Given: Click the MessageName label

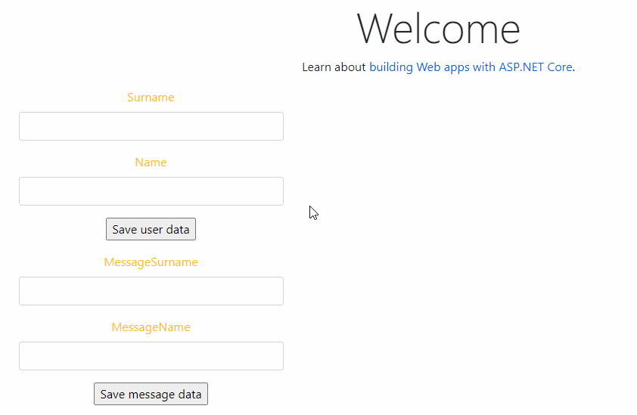Looking at the screenshot, I should (151, 327).
